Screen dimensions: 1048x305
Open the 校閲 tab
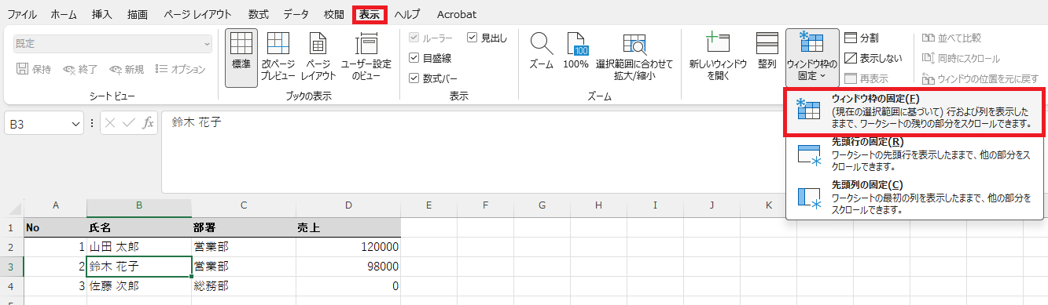coord(333,14)
